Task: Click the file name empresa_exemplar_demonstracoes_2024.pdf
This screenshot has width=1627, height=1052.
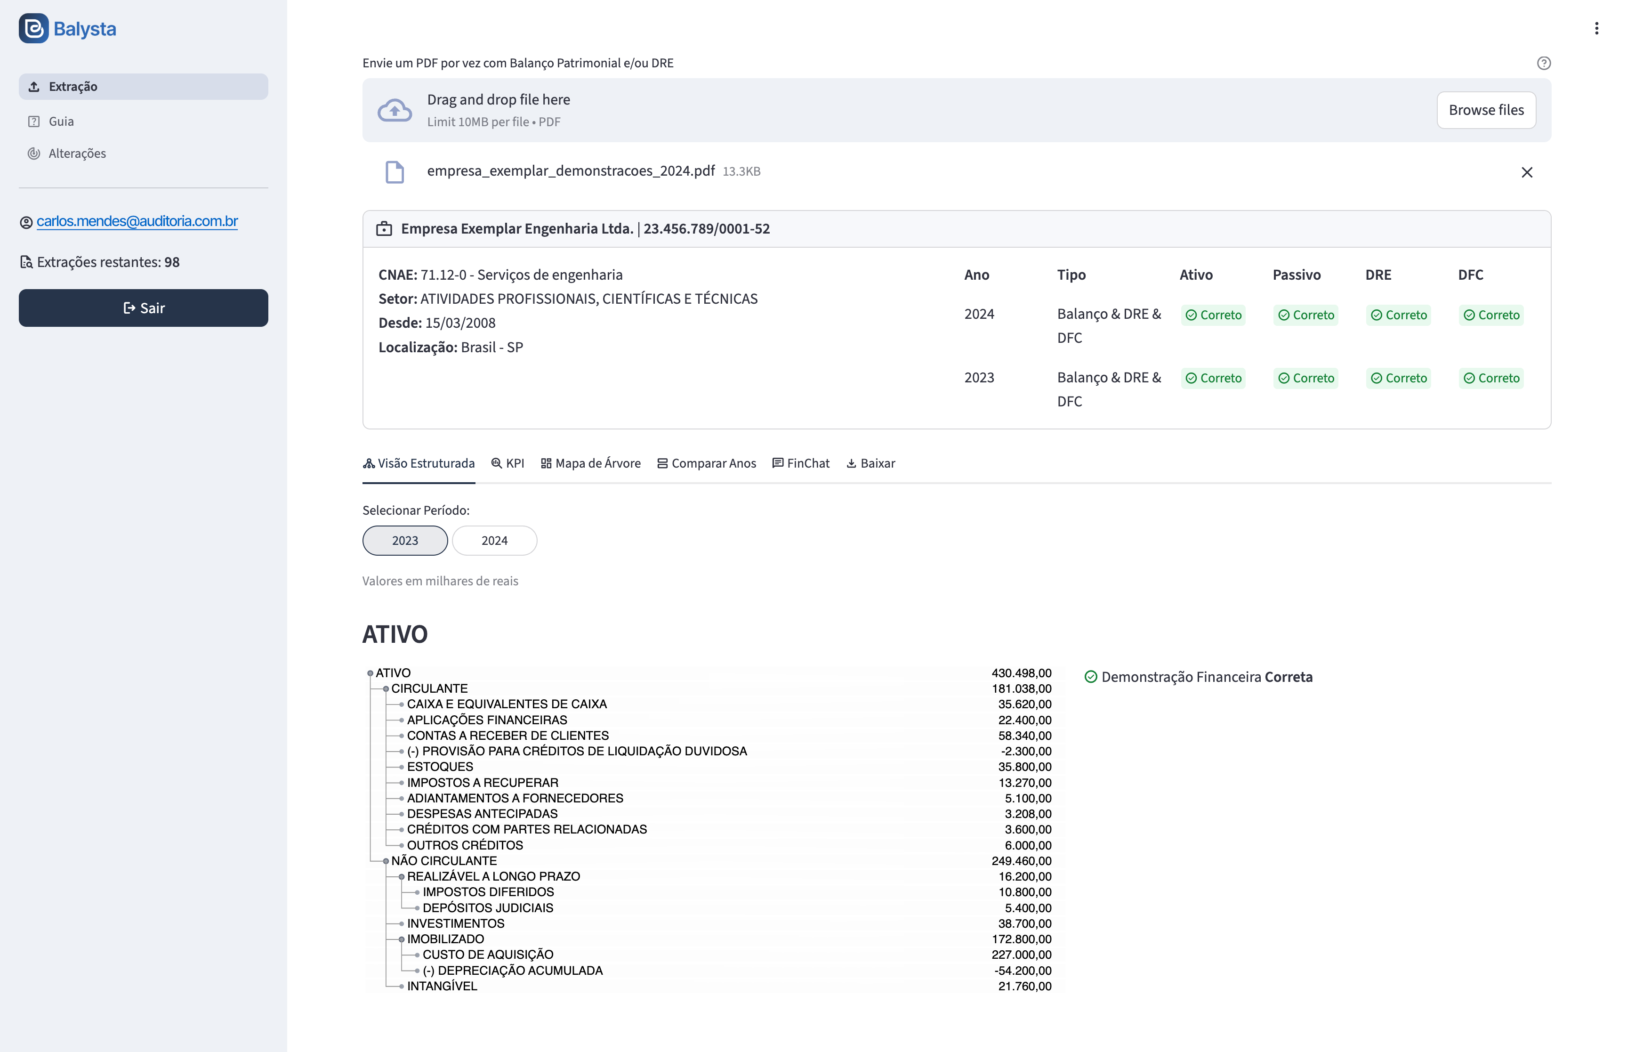Action: (x=571, y=171)
